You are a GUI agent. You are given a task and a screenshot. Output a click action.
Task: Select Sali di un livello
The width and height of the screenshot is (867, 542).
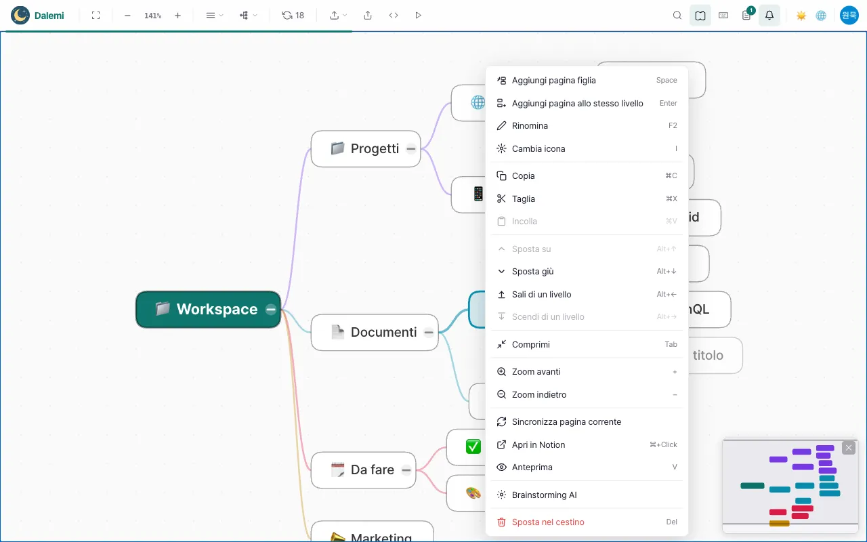pyautogui.click(x=587, y=294)
